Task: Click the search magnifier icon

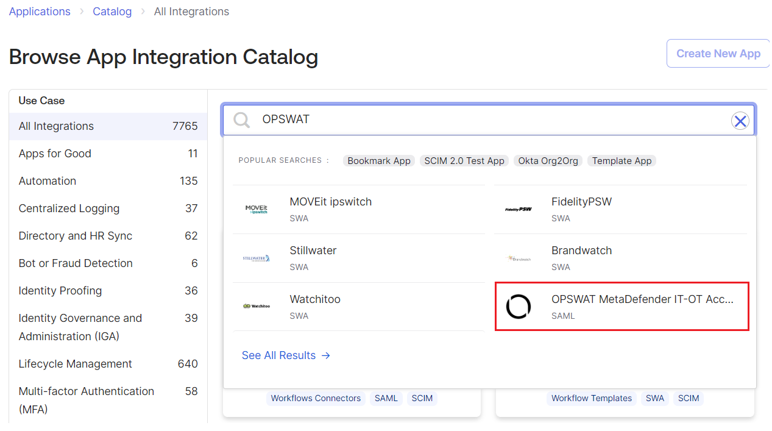Action: click(x=242, y=120)
